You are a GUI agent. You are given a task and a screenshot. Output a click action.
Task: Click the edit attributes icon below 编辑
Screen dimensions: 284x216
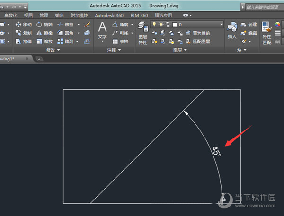pos(244,42)
